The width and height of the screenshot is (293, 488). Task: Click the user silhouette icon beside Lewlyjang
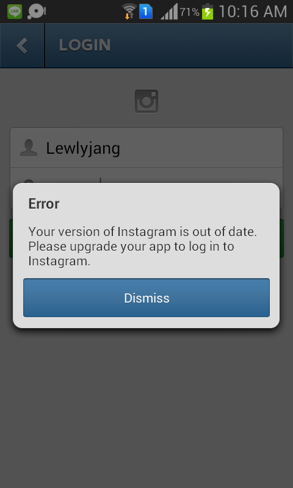click(x=29, y=148)
